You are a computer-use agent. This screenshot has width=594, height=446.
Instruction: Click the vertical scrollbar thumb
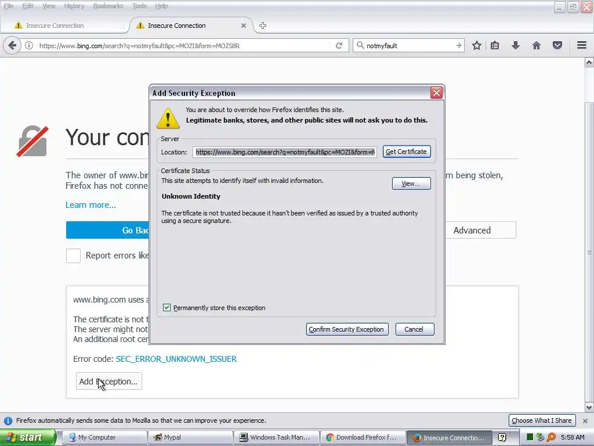(x=589, y=252)
